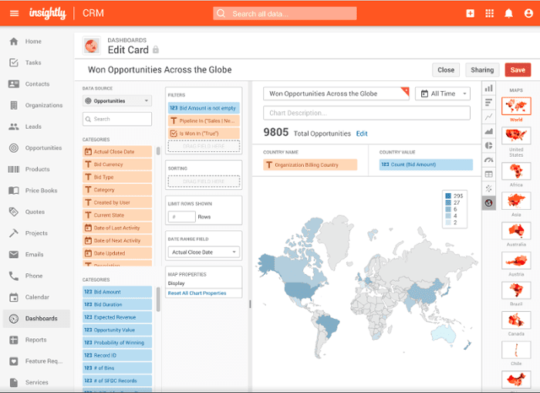Click the Close button
This screenshot has height=393, width=540.
pyautogui.click(x=446, y=70)
